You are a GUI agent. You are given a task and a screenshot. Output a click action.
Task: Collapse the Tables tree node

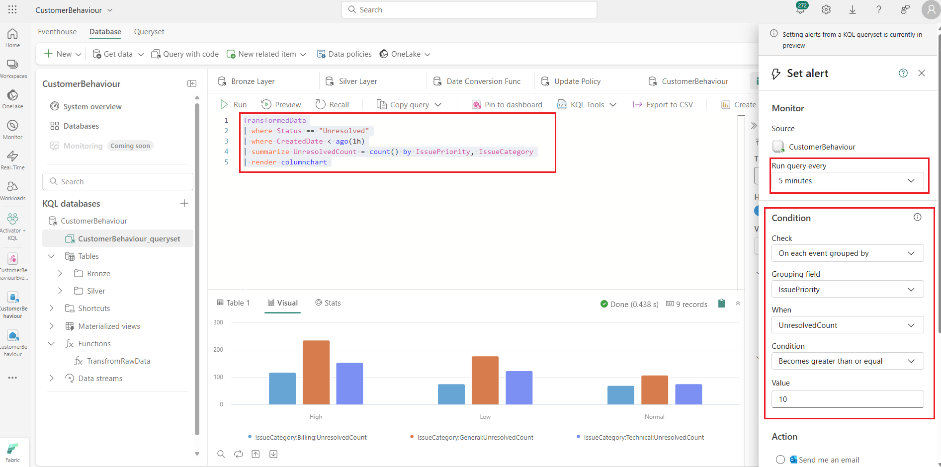[x=51, y=256]
